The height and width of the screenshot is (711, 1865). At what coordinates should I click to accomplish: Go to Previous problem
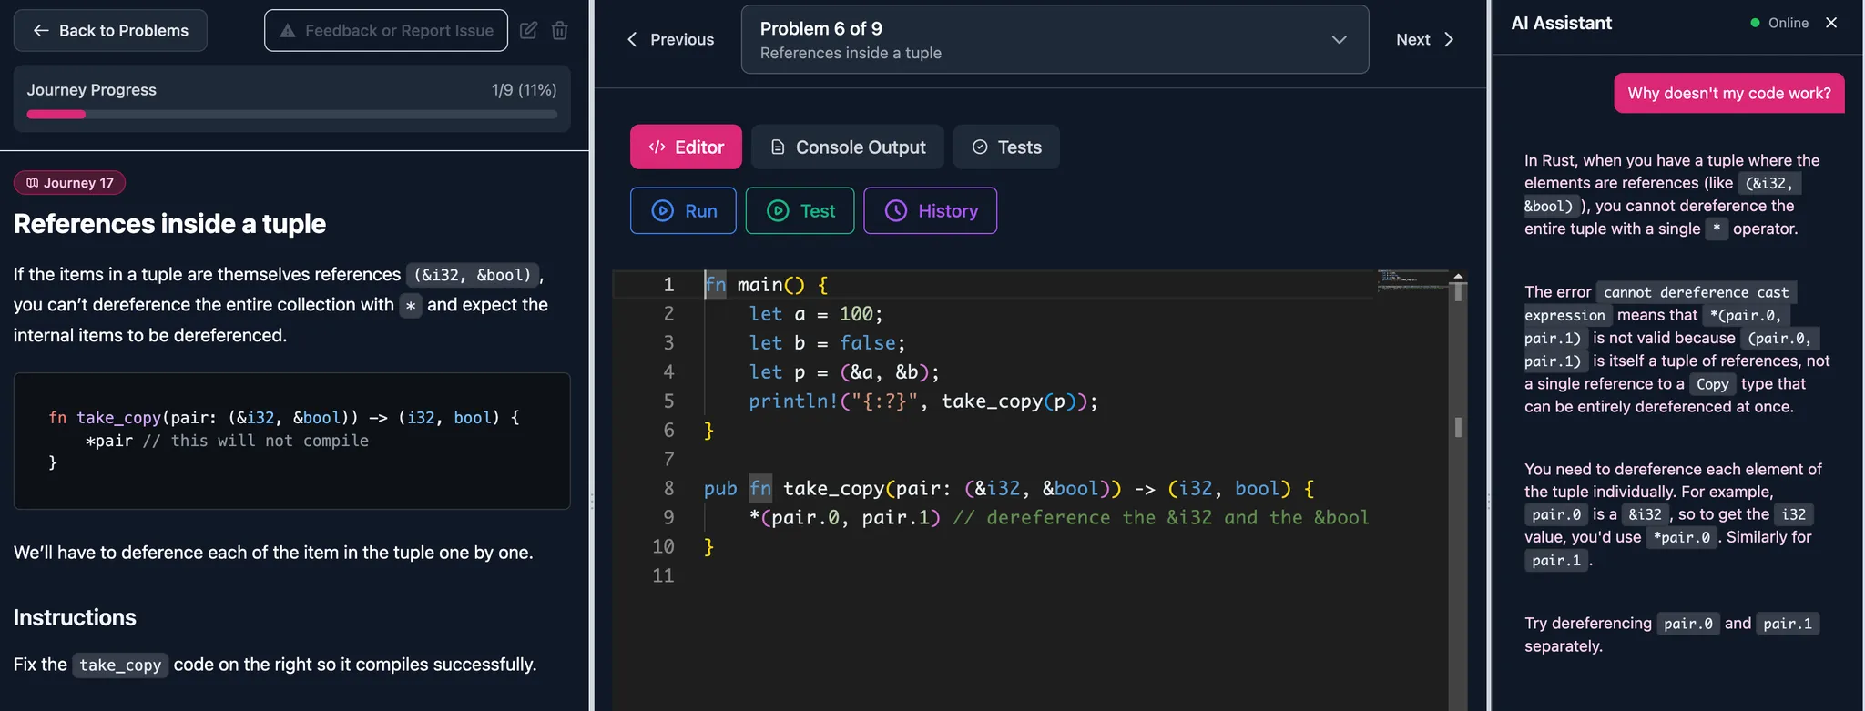(670, 39)
